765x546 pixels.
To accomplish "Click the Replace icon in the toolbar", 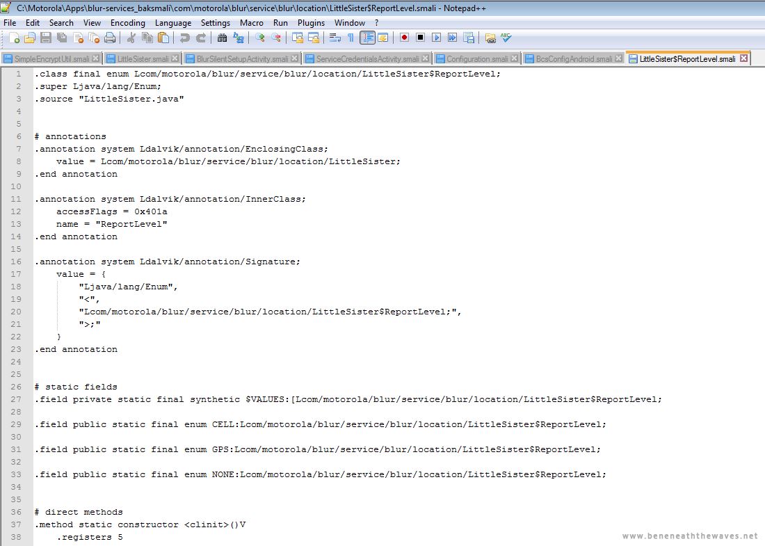I will coord(238,38).
